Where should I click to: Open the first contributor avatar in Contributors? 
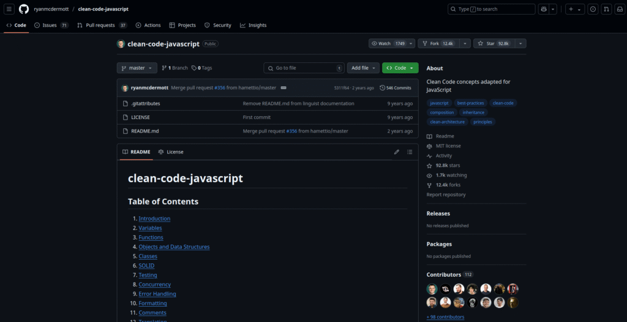432,289
